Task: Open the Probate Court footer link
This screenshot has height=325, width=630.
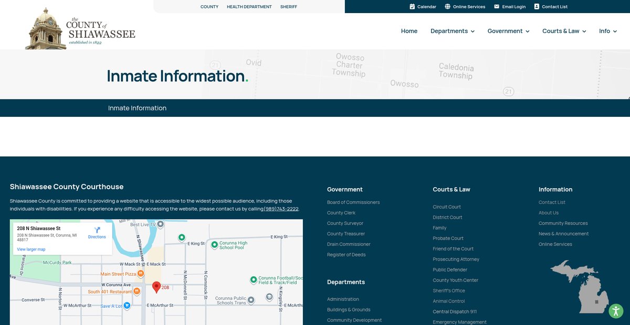Action: [448, 239]
